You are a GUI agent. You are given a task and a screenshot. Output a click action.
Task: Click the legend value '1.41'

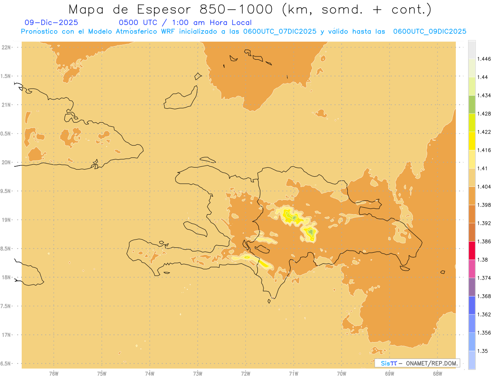[482, 168]
